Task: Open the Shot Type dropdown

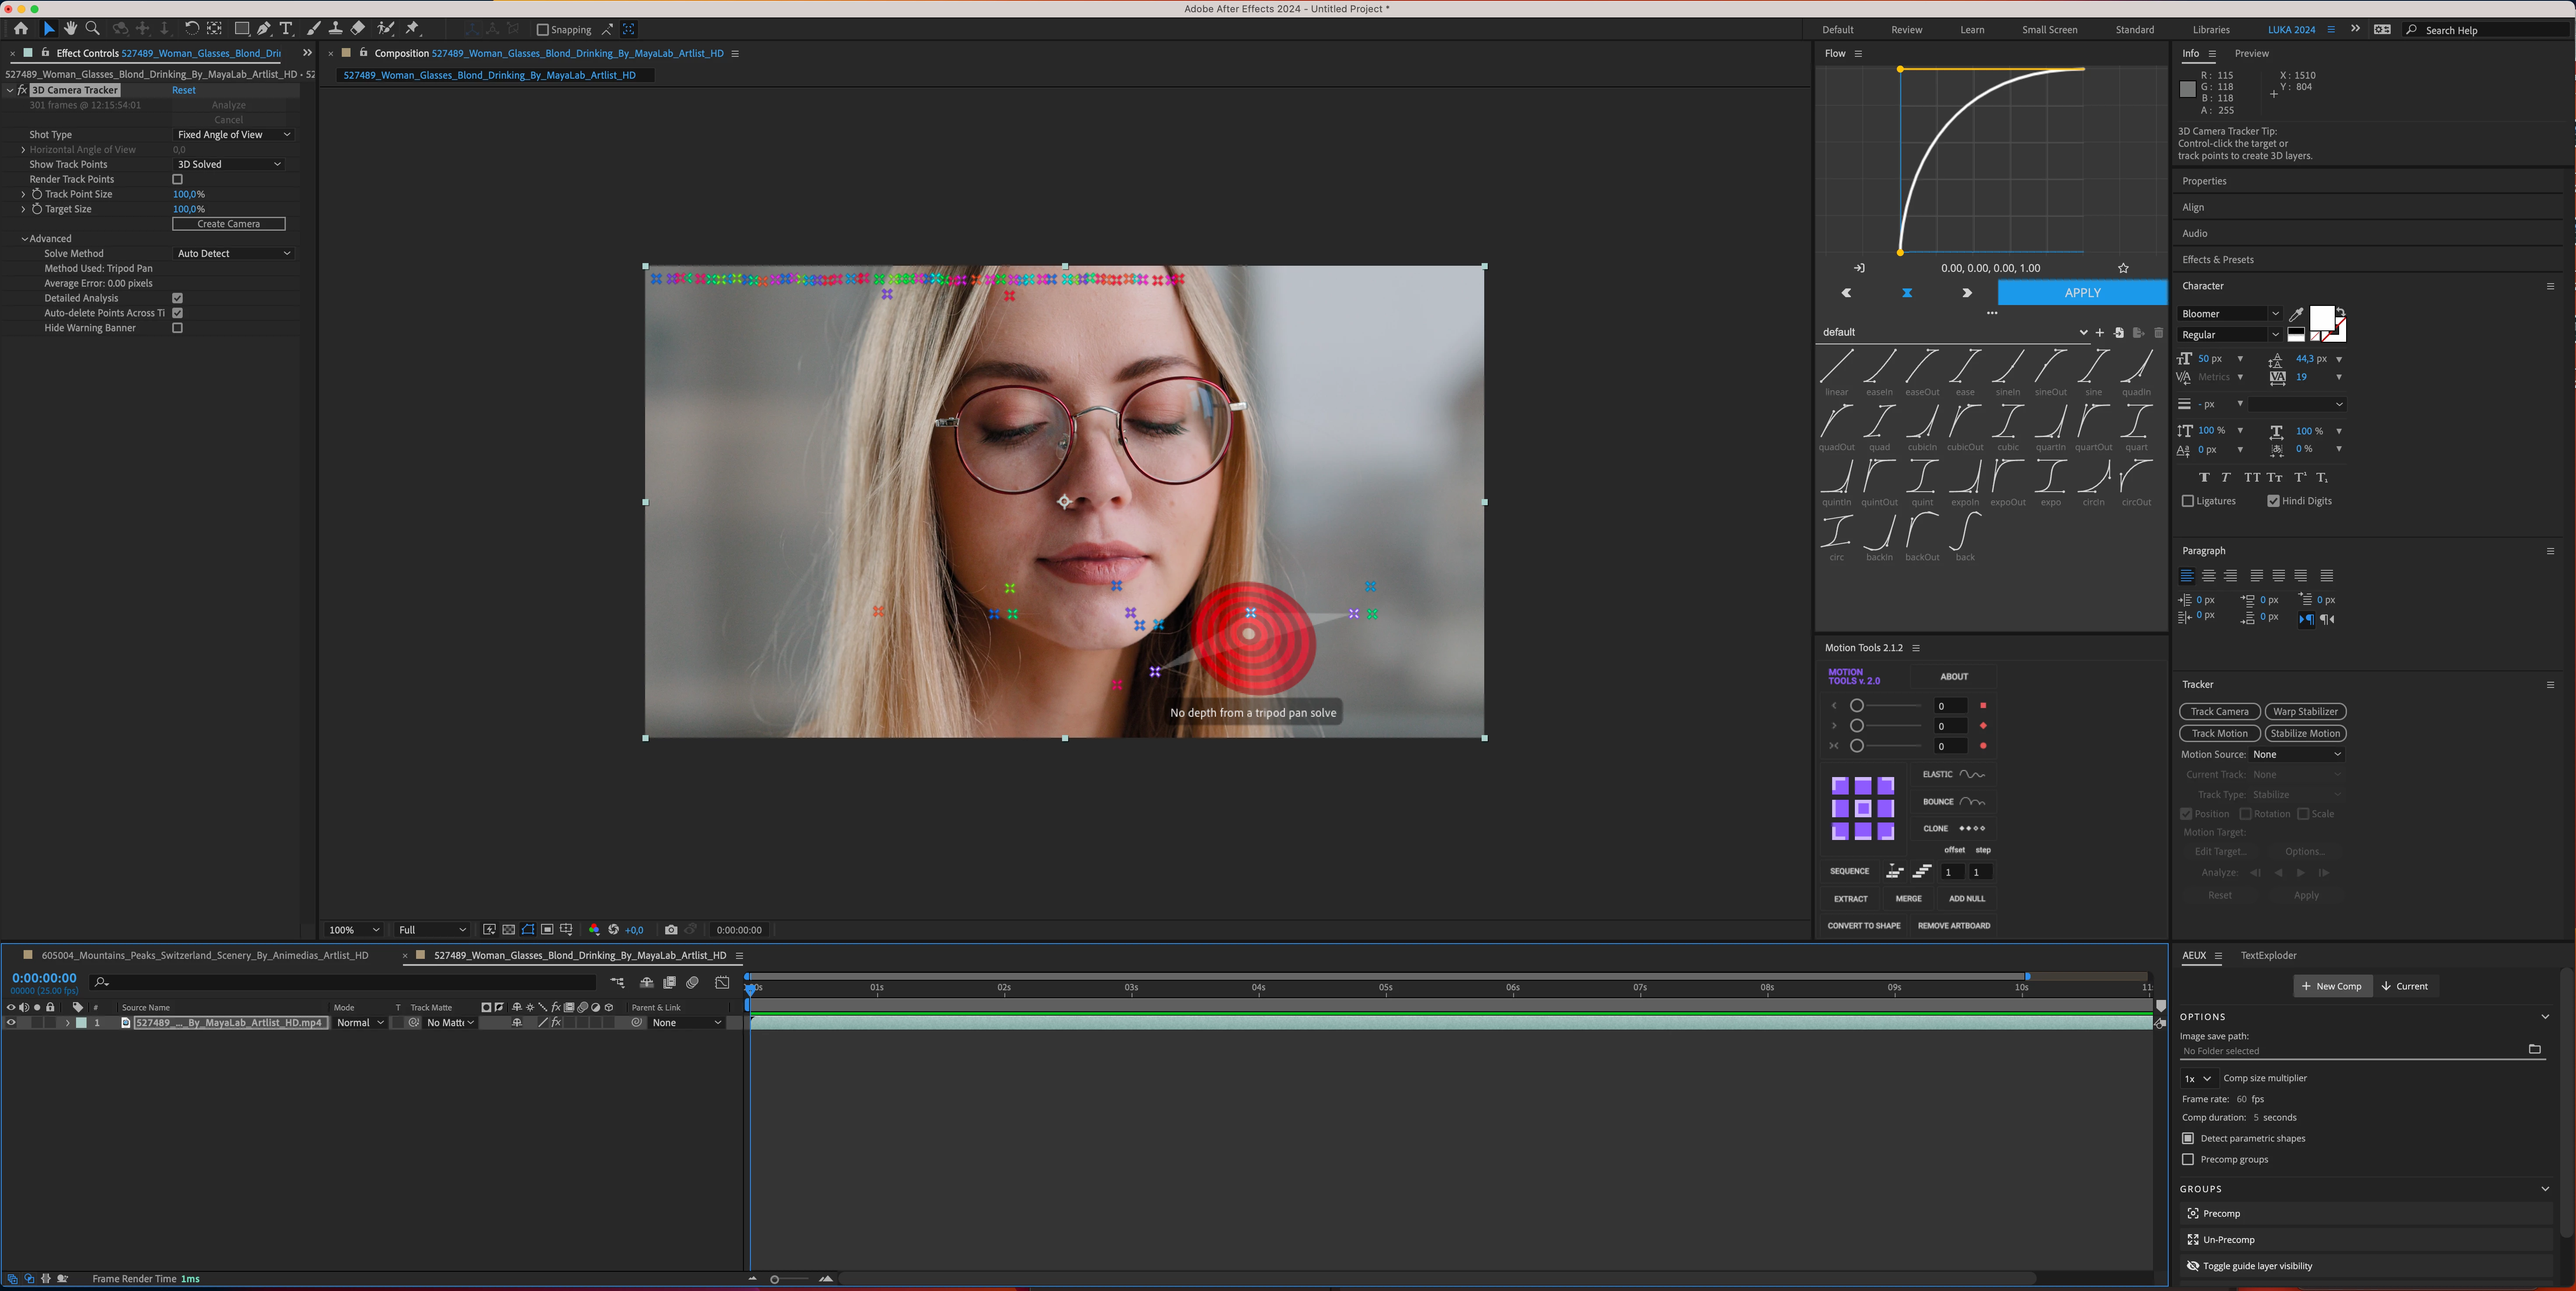Action: coord(233,135)
